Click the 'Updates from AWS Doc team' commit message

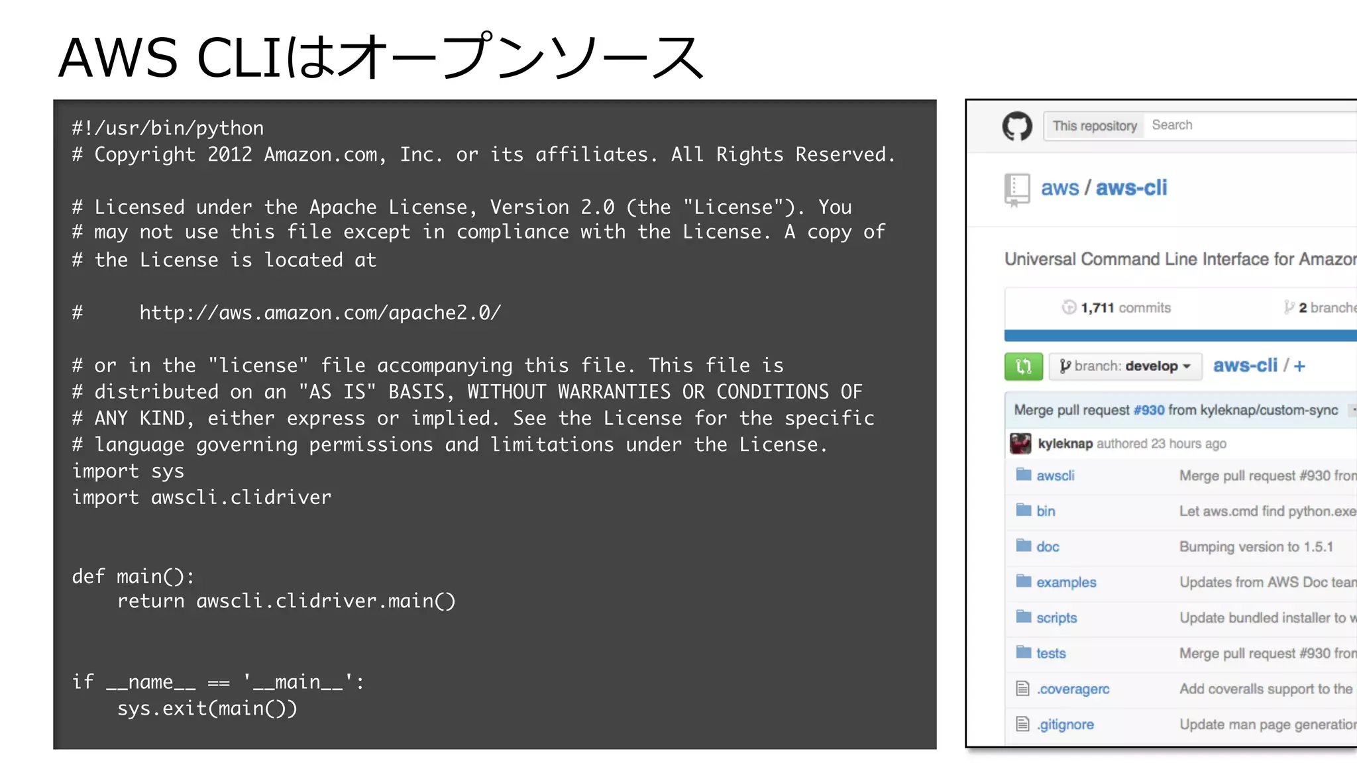click(x=1268, y=582)
